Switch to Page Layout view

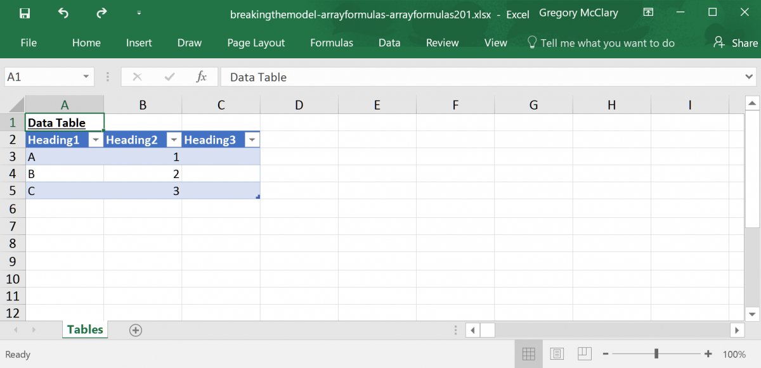557,353
